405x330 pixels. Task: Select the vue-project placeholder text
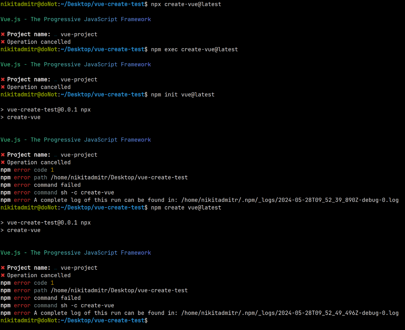coord(79,34)
